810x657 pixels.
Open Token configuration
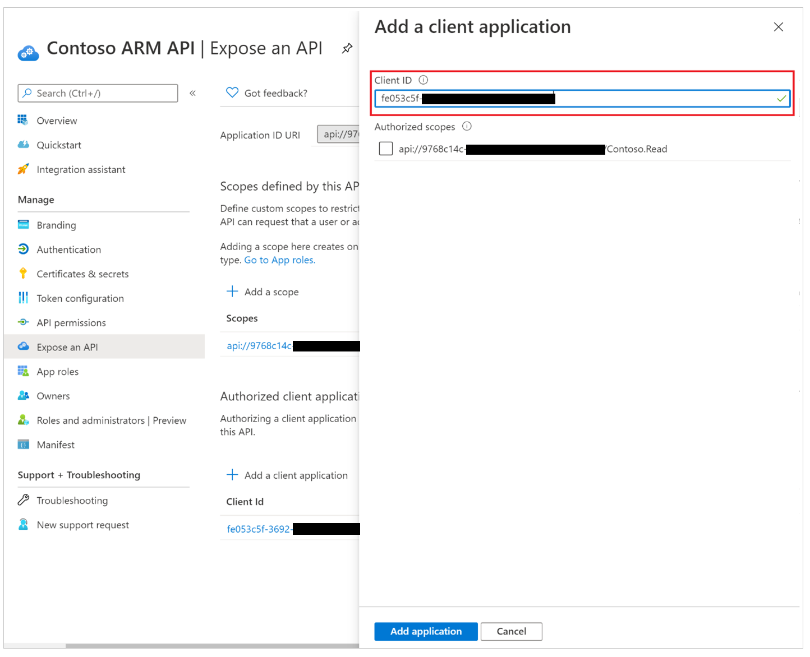point(80,298)
